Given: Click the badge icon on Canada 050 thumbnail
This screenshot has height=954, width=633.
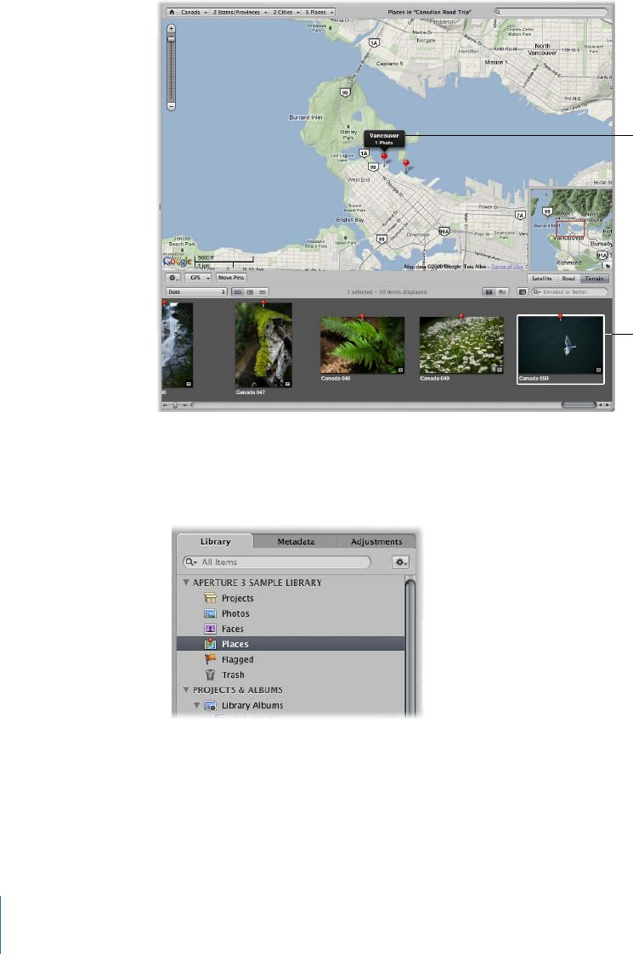Looking at the screenshot, I should click(598, 370).
